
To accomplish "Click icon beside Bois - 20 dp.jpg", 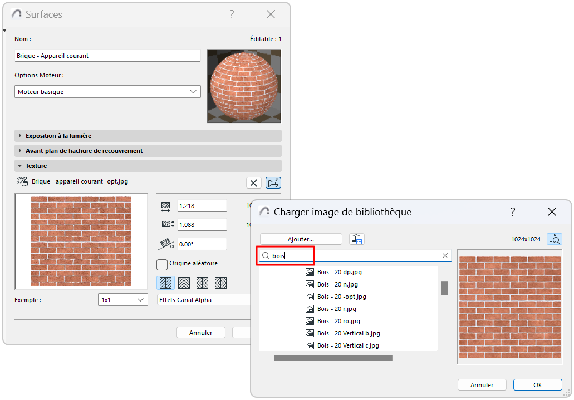I will pos(310,272).
